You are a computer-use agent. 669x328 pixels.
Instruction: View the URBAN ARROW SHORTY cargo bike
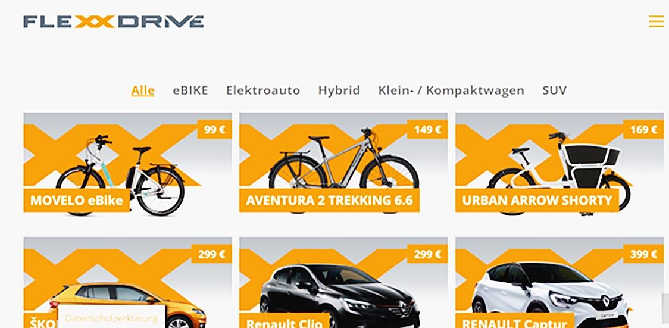pyautogui.click(x=559, y=163)
